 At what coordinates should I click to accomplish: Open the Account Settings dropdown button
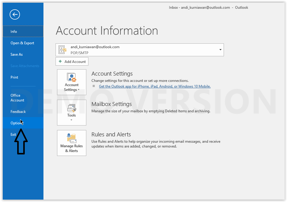point(72,82)
